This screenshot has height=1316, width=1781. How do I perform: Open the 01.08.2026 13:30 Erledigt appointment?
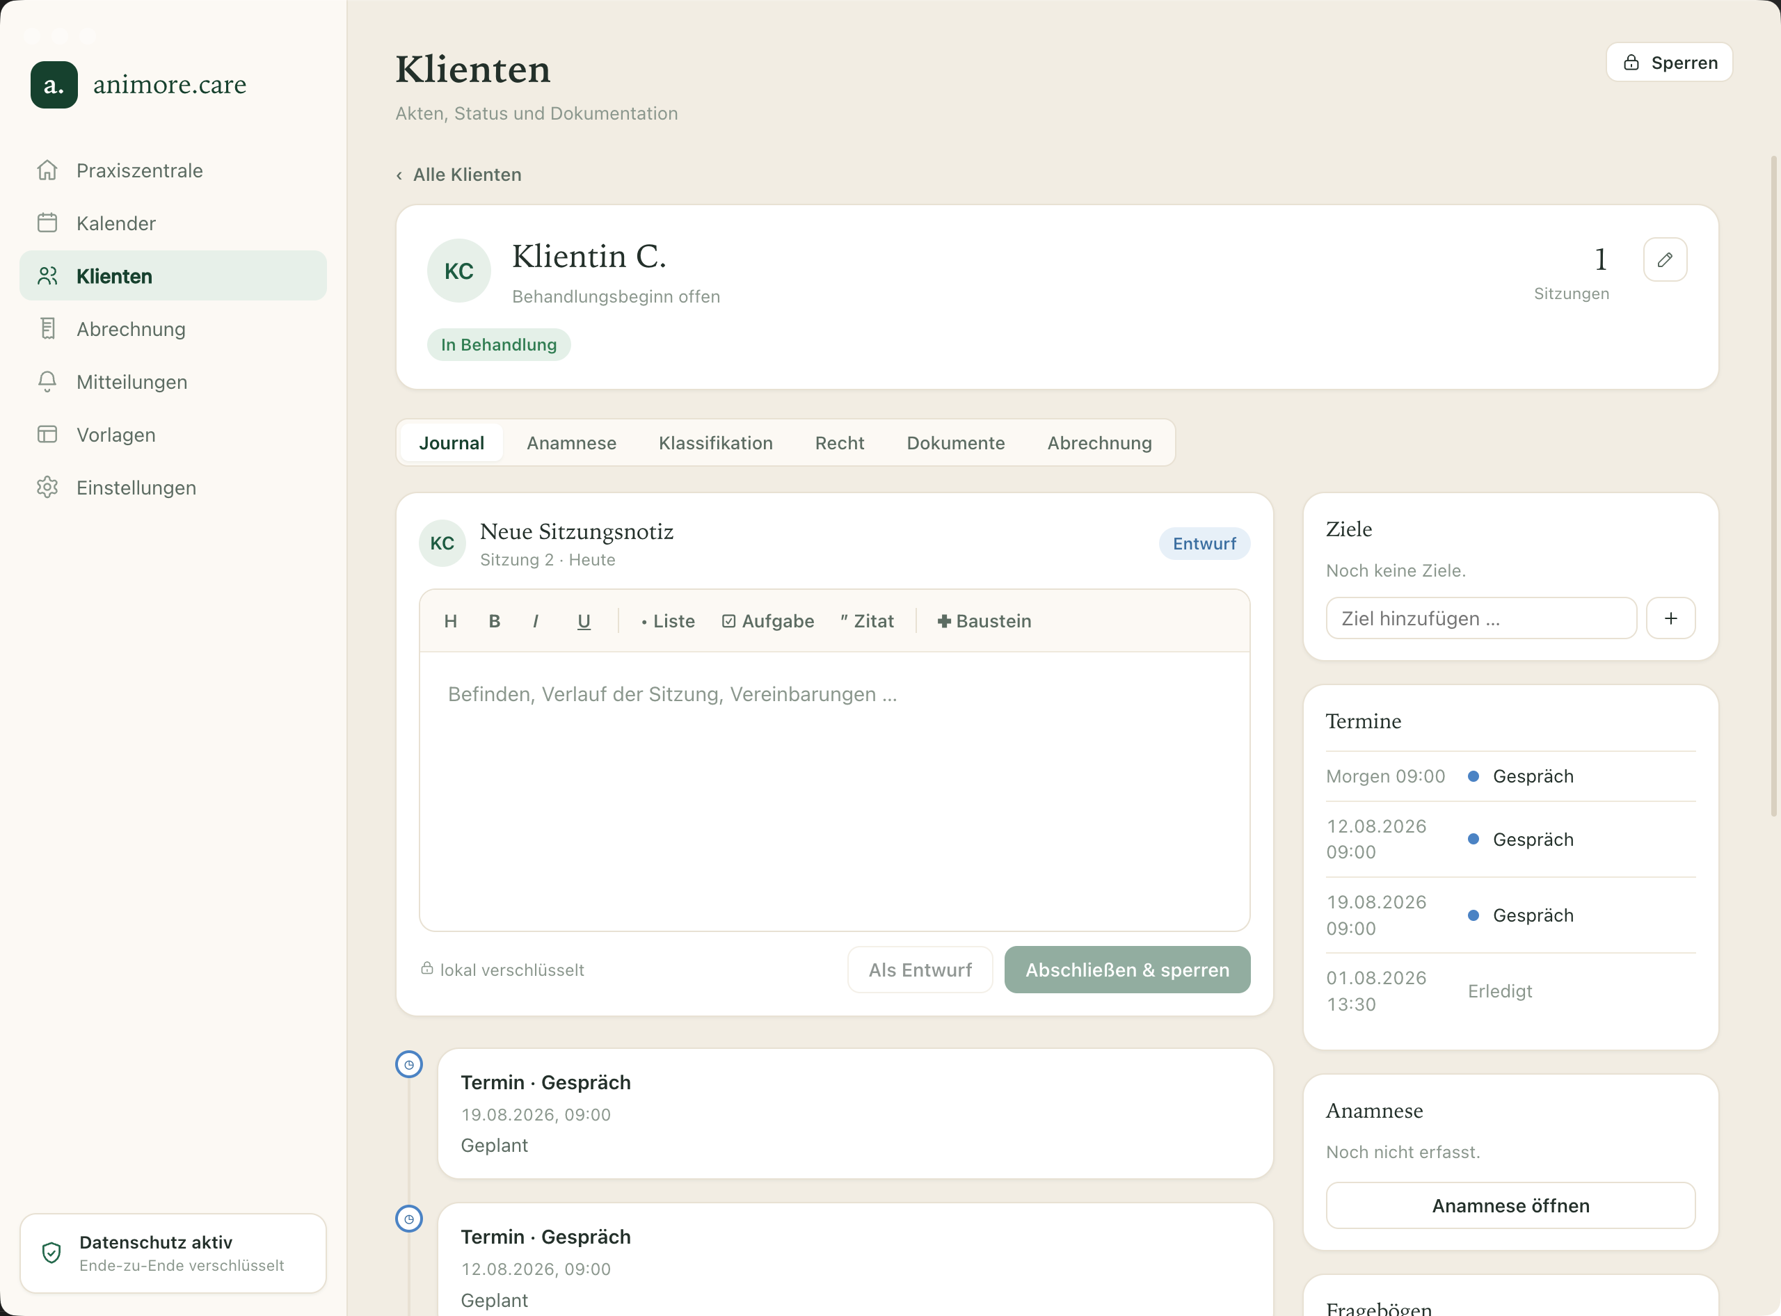pos(1511,991)
